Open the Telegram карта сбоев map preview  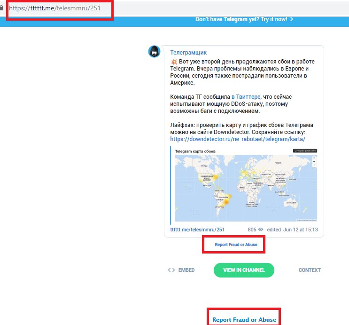click(246, 188)
